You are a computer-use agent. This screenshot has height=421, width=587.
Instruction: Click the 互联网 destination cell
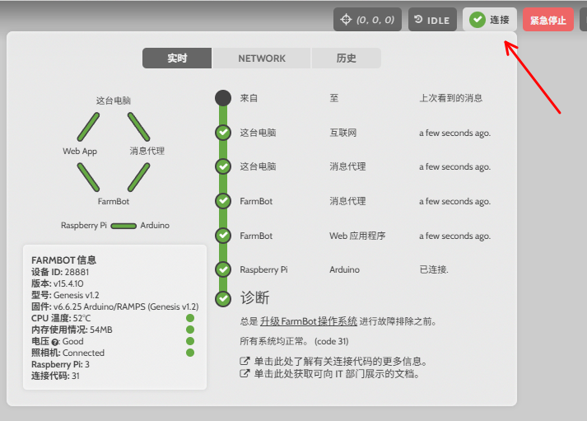click(x=343, y=133)
